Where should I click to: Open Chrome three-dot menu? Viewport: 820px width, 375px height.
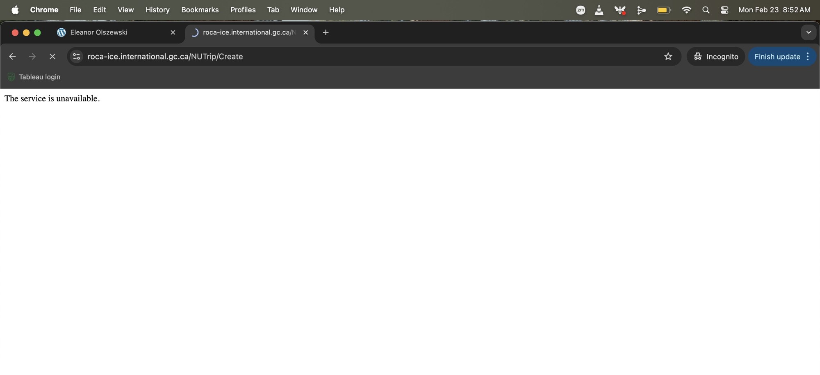tap(808, 57)
